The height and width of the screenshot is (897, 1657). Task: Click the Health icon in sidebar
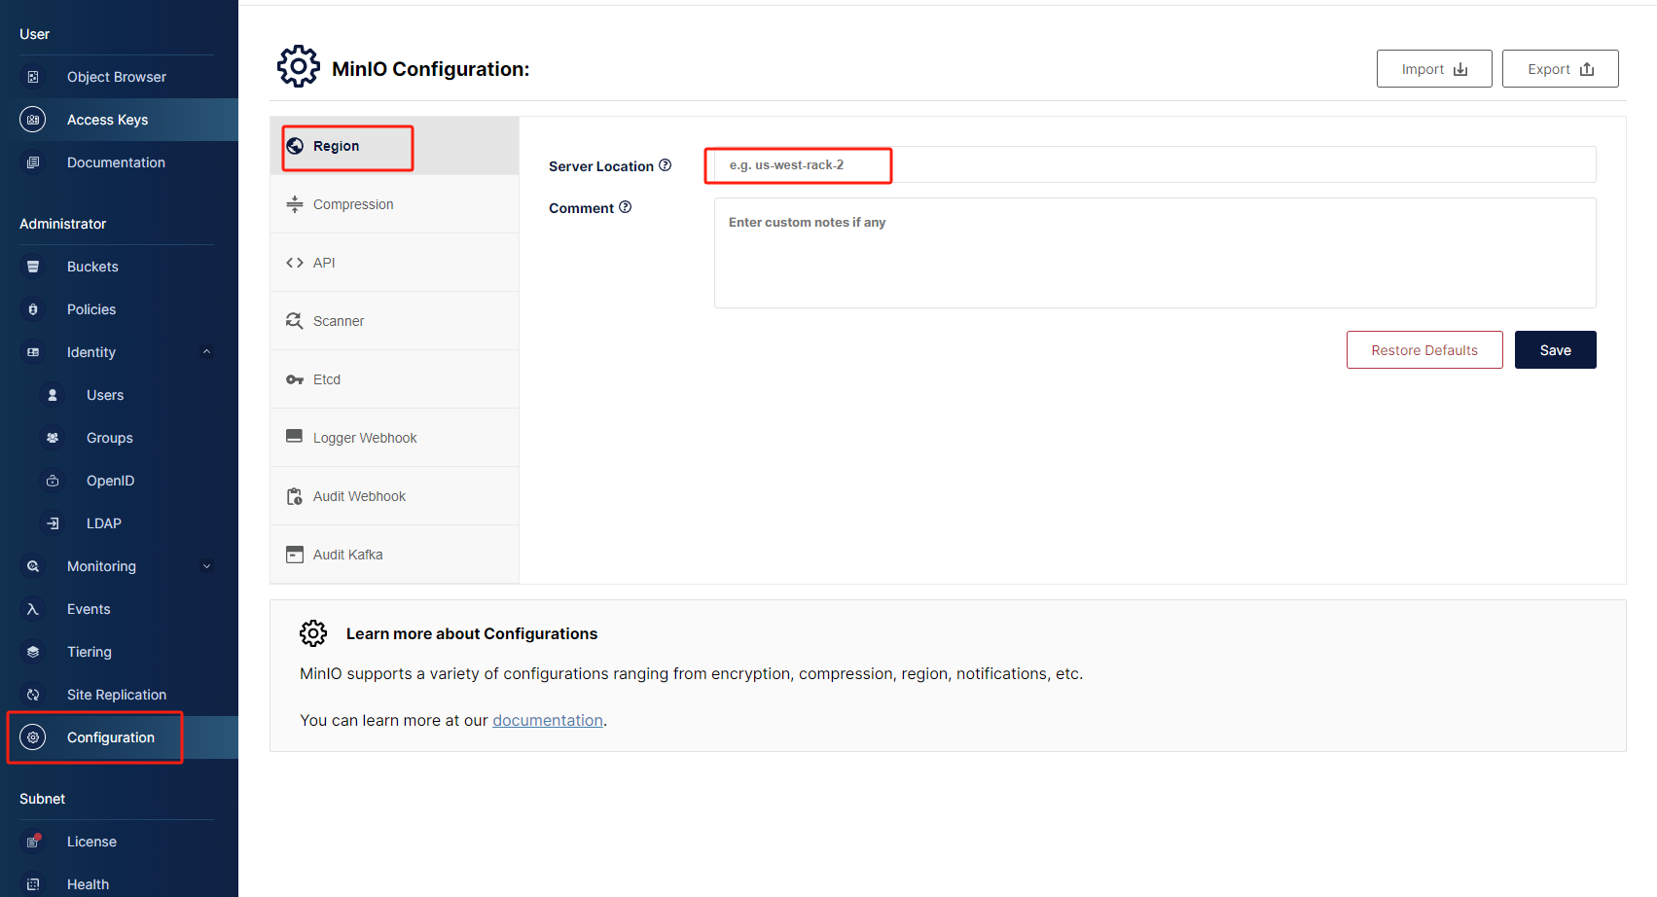tap(33, 884)
